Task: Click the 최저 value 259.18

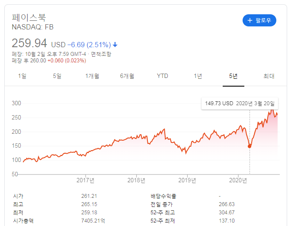Action: [89, 213]
